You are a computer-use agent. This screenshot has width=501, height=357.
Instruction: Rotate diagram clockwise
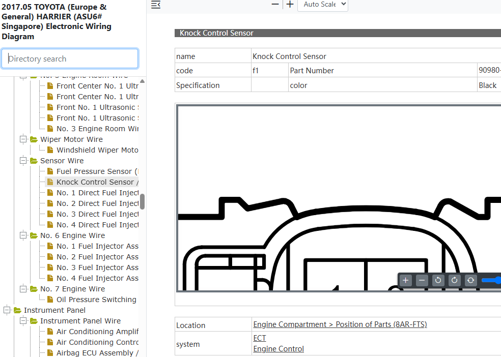coord(454,280)
